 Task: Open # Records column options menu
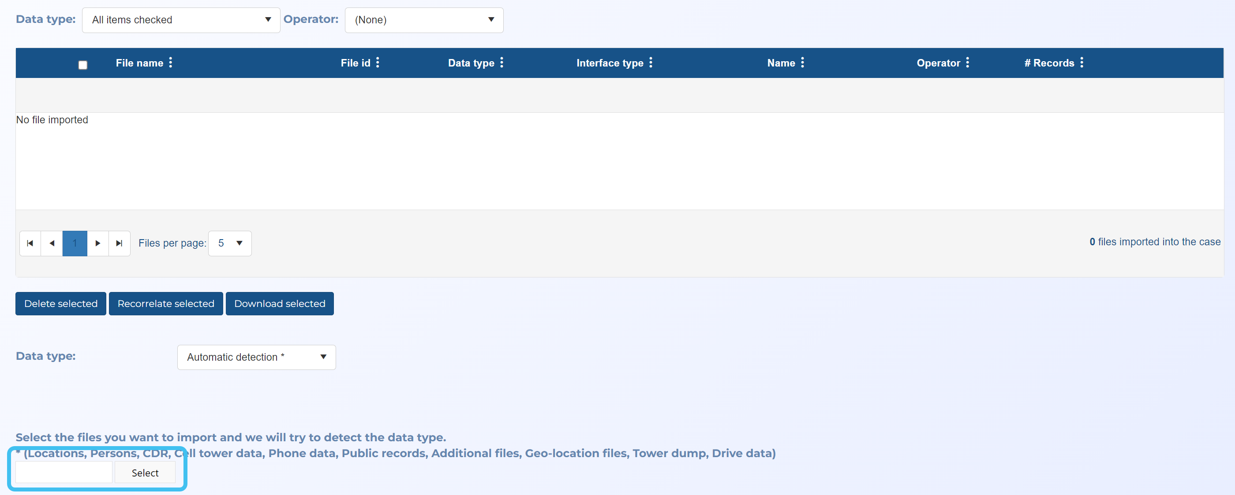[1082, 63]
